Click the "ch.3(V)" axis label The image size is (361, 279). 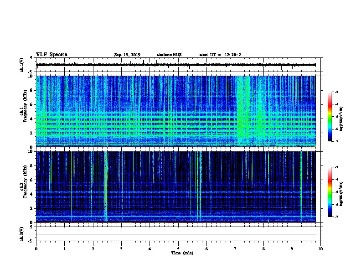pos(22,234)
